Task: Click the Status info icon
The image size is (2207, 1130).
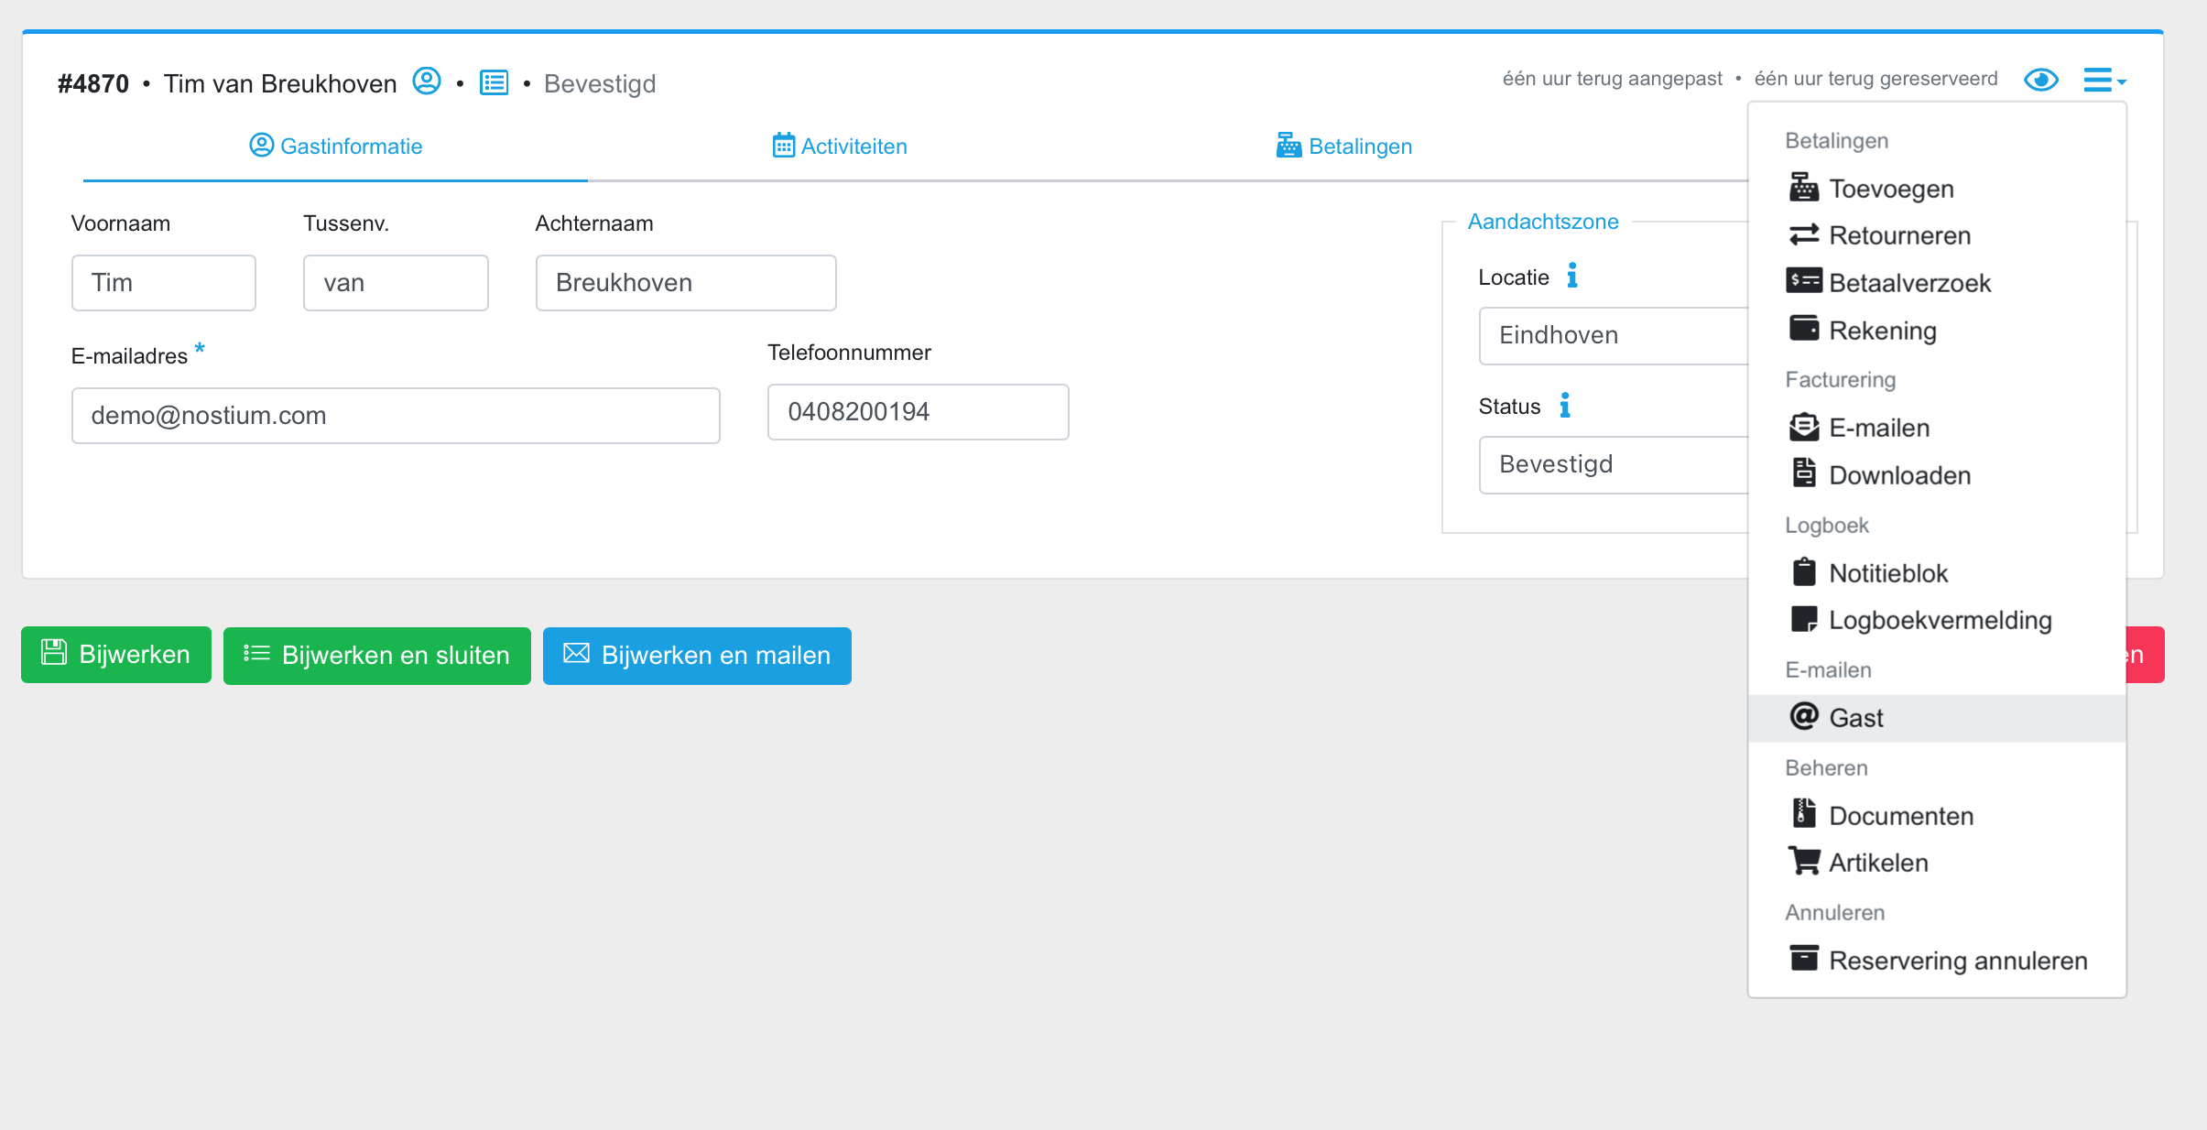Action: pyautogui.click(x=1565, y=405)
